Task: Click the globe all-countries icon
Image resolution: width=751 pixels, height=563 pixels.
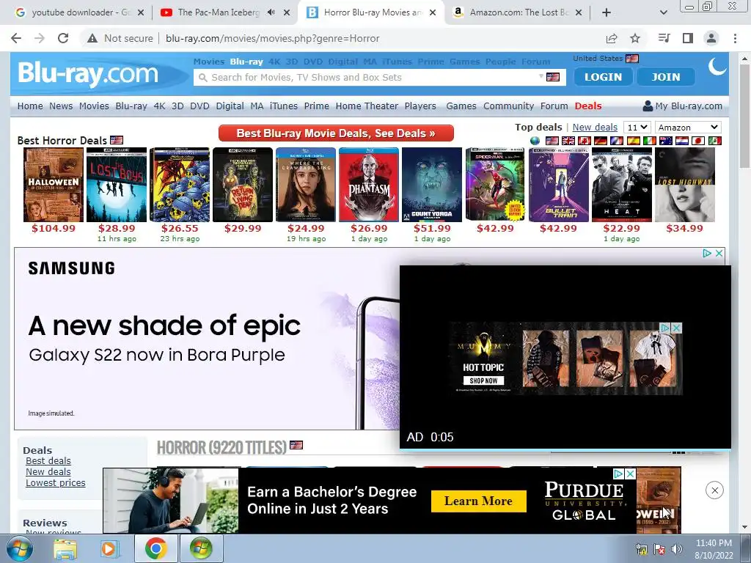Action: pyautogui.click(x=535, y=141)
